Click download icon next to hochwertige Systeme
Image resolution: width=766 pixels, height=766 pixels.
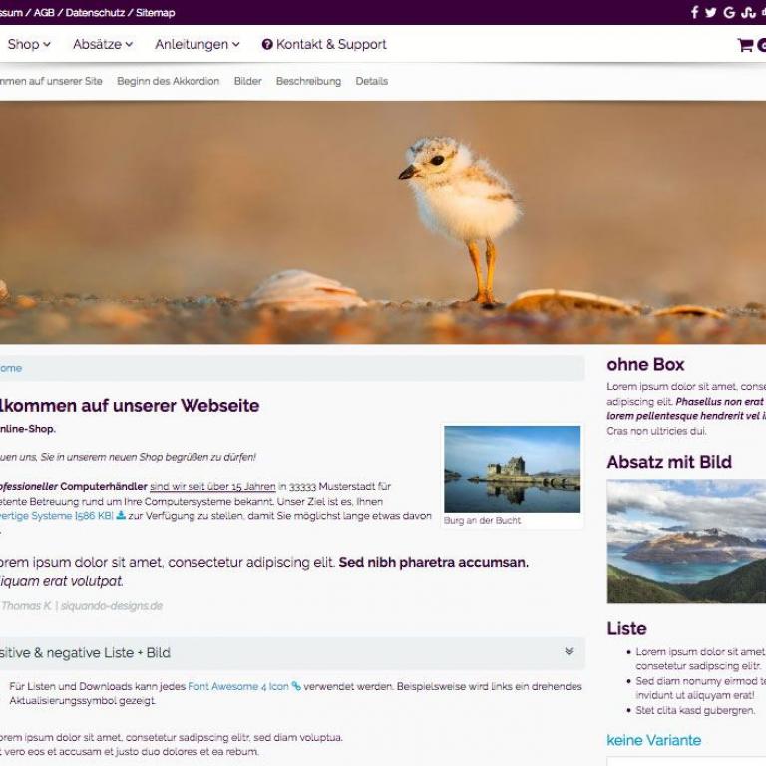121,515
